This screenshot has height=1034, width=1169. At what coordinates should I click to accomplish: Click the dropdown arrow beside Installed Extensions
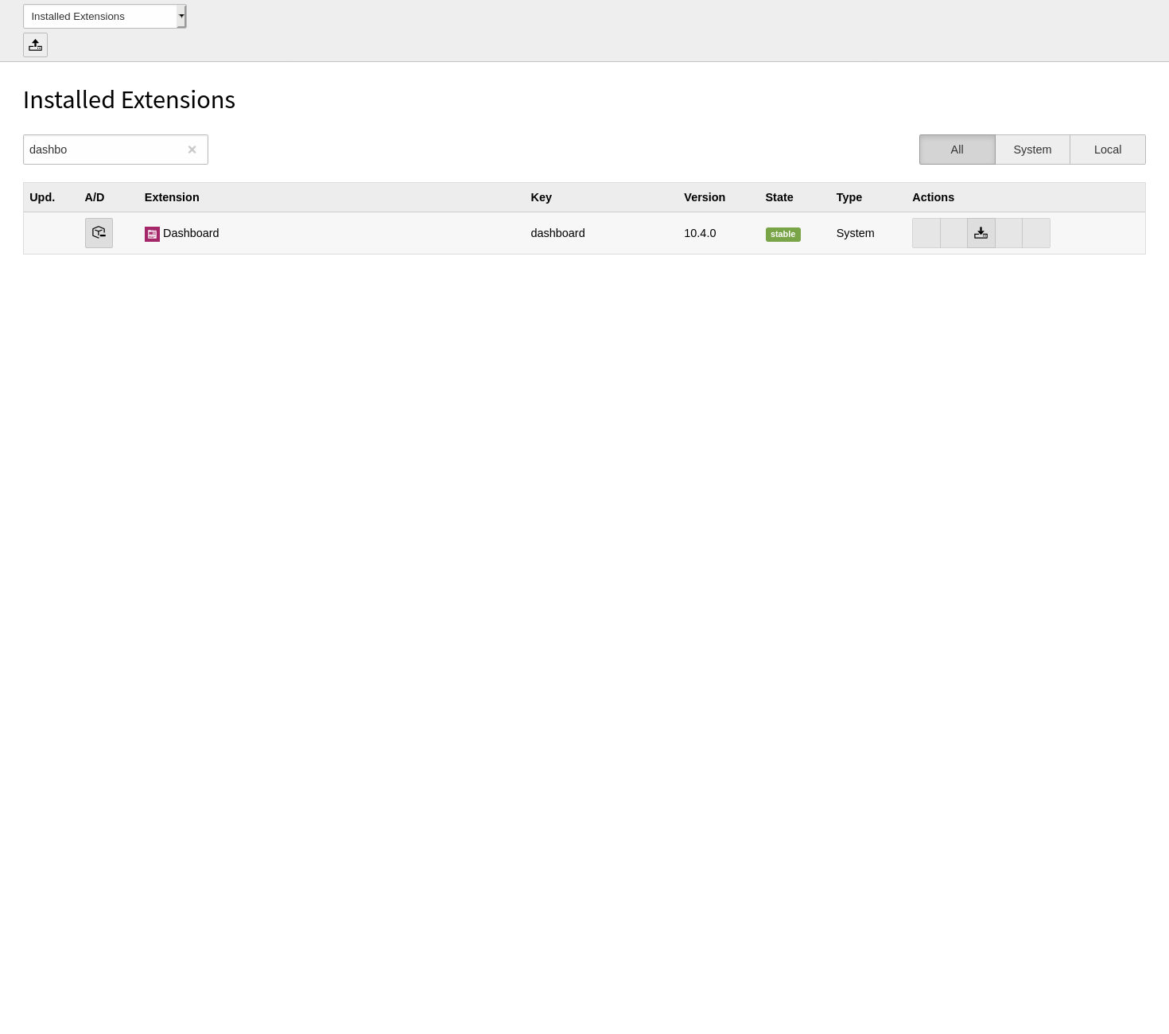tap(181, 17)
